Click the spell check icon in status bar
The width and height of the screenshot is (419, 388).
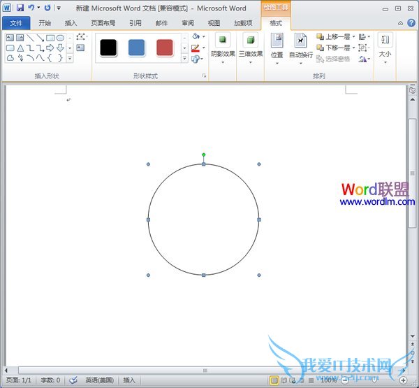tap(73, 380)
